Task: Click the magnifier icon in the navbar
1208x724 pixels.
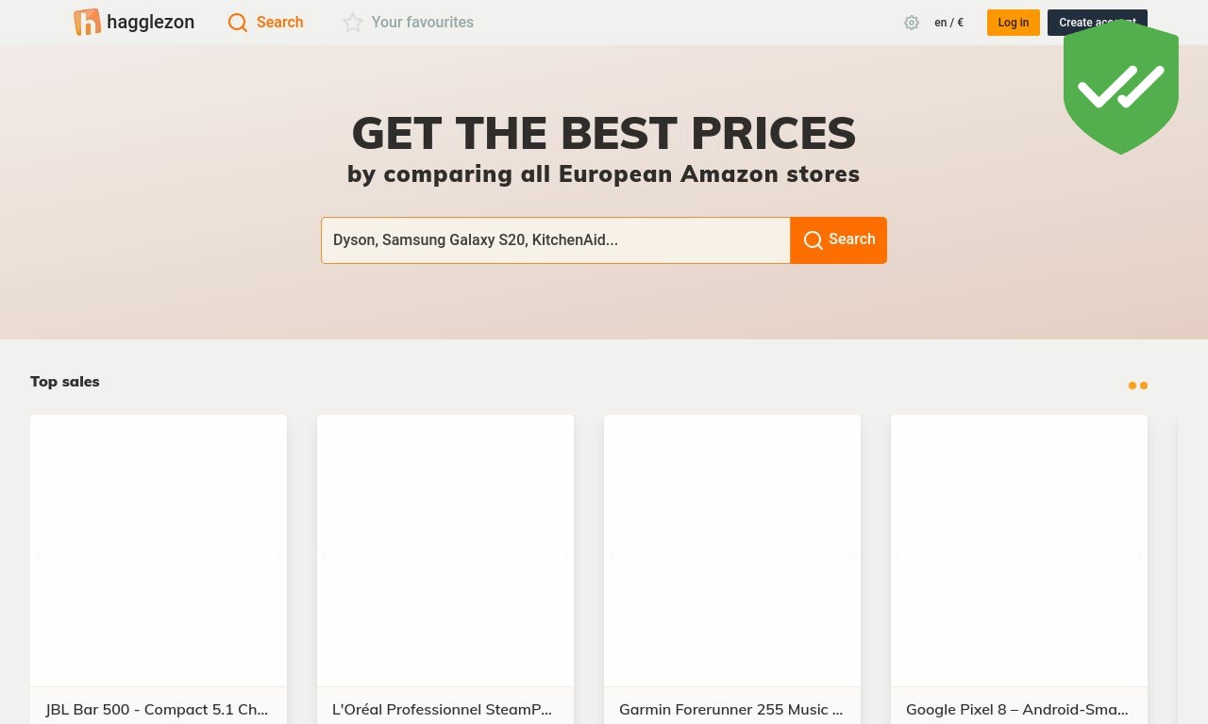Action: click(238, 23)
